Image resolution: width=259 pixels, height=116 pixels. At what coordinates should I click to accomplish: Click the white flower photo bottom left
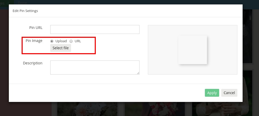[87, 109]
